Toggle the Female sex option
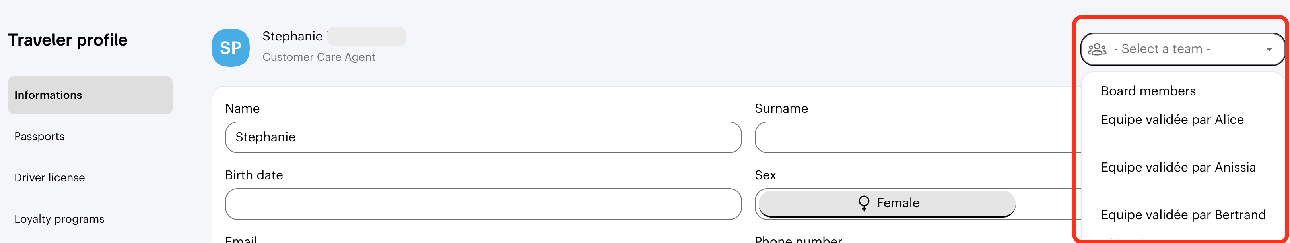1290x243 pixels. (x=887, y=203)
